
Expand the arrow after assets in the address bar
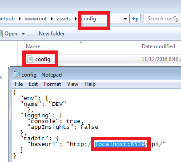tap(76, 19)
